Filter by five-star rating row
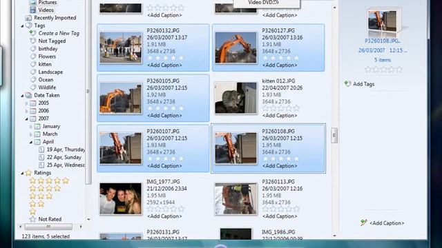 pos(49,180)
